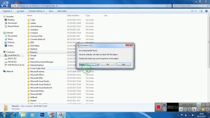Select Downloads under Favorites
The height and width of the screenshot is (118, 210).
coord(12,23)
